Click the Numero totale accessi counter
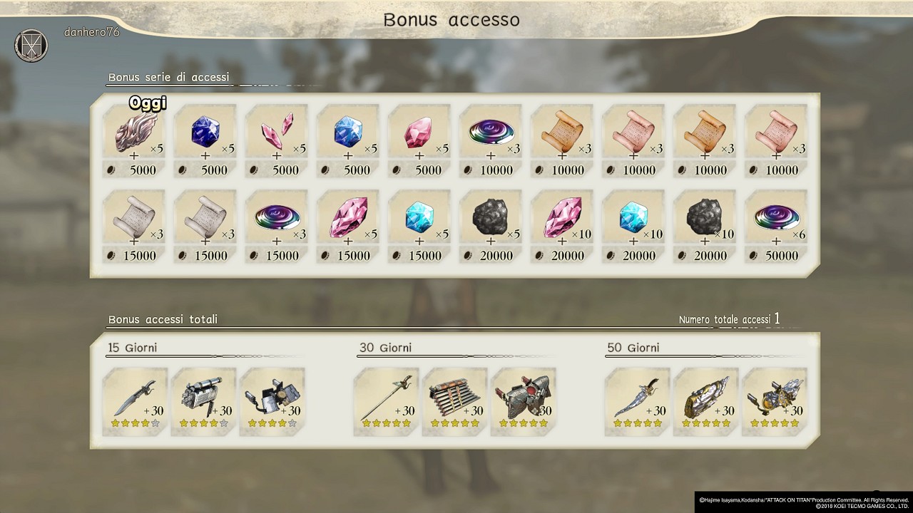Viewport: 913px width, 513px height. pyautogui.click(x=729, y=319)
